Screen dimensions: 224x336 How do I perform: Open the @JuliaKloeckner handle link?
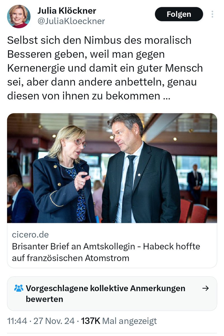71,21
